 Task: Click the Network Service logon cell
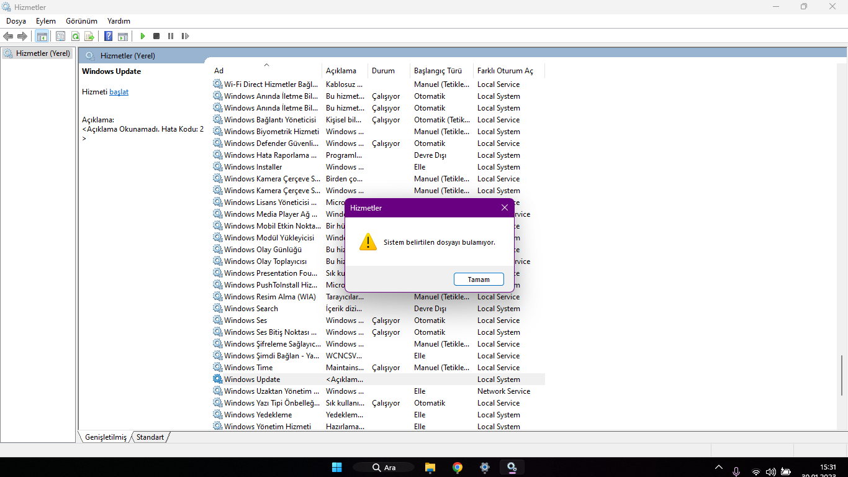point(503,391)
